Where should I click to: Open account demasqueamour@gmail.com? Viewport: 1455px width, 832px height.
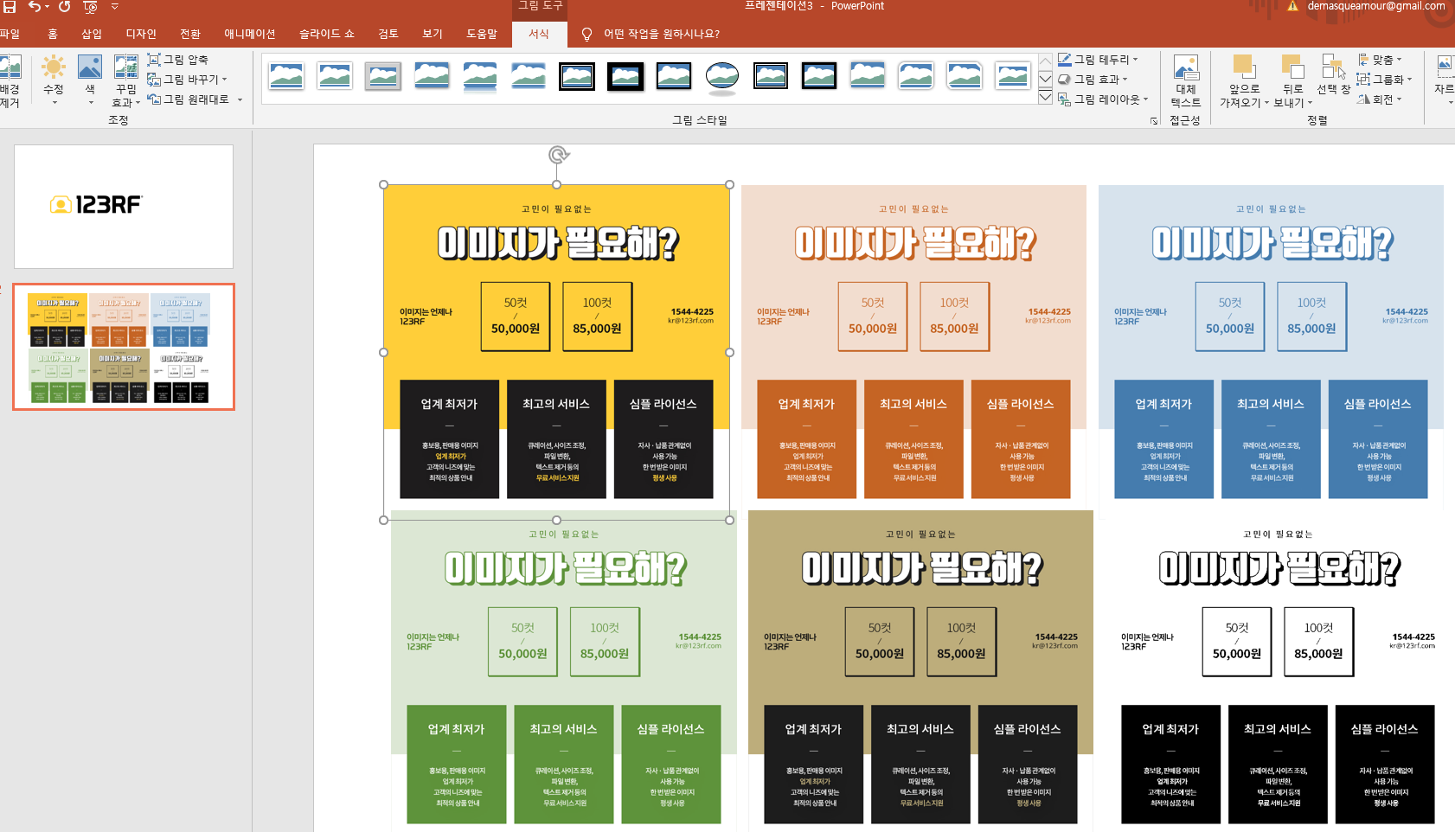(x=1376, y=6)
